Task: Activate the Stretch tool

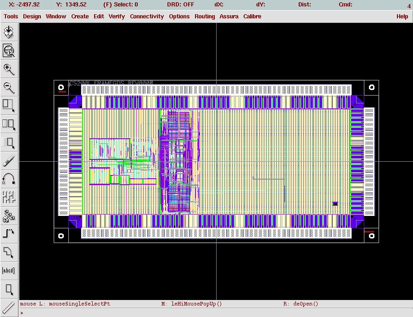Action: (x=9, y=106)
